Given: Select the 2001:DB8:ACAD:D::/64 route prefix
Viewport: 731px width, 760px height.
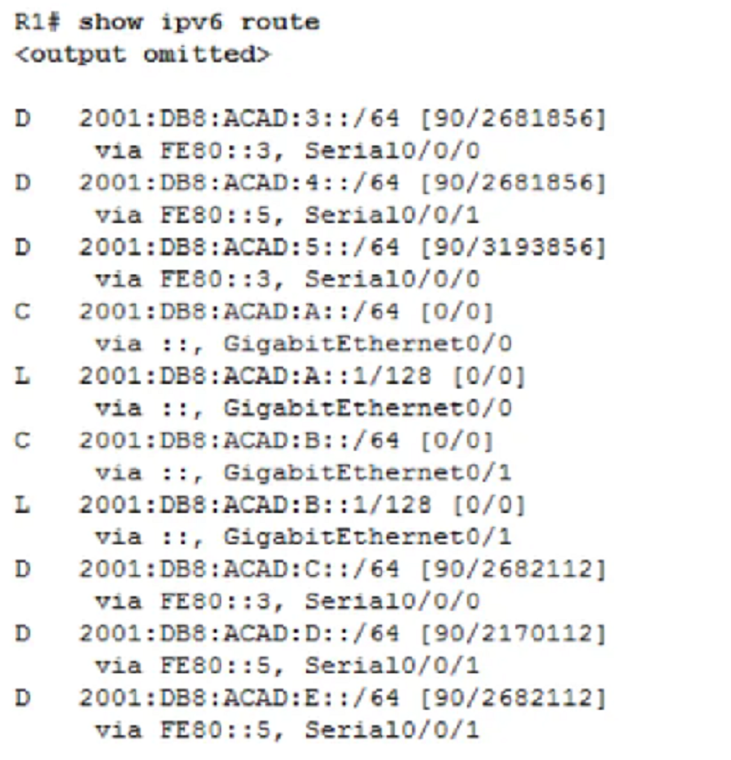Looking at the screenshot, I should coord(239,634).
